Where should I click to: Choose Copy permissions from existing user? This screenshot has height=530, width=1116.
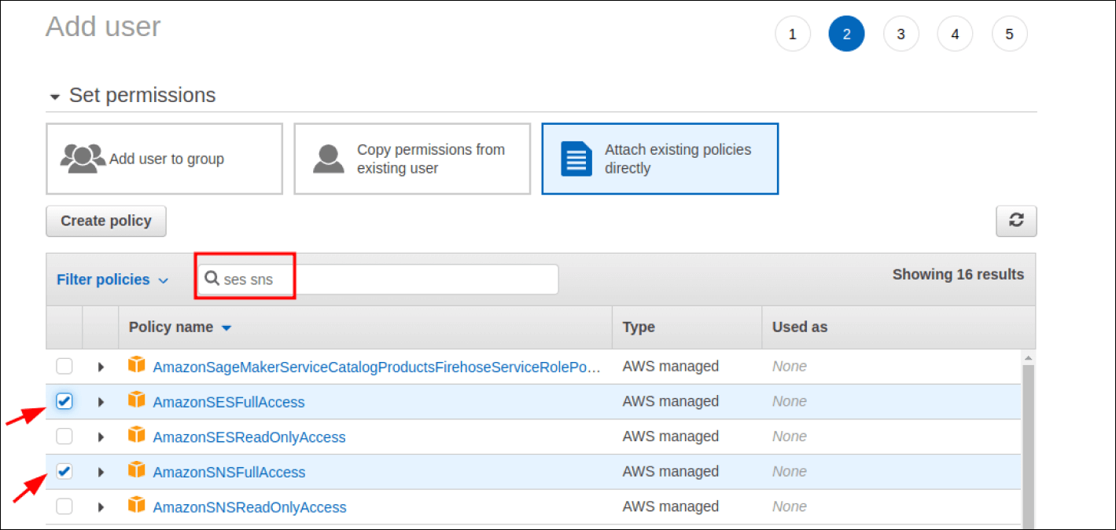[412, 159]
